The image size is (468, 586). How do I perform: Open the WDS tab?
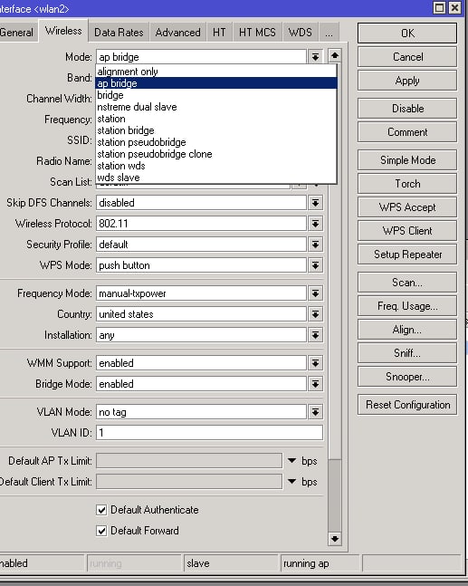point(301,33)
